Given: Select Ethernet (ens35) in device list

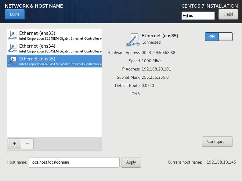Looking at the screenshot, I should [x=55, y=61].
